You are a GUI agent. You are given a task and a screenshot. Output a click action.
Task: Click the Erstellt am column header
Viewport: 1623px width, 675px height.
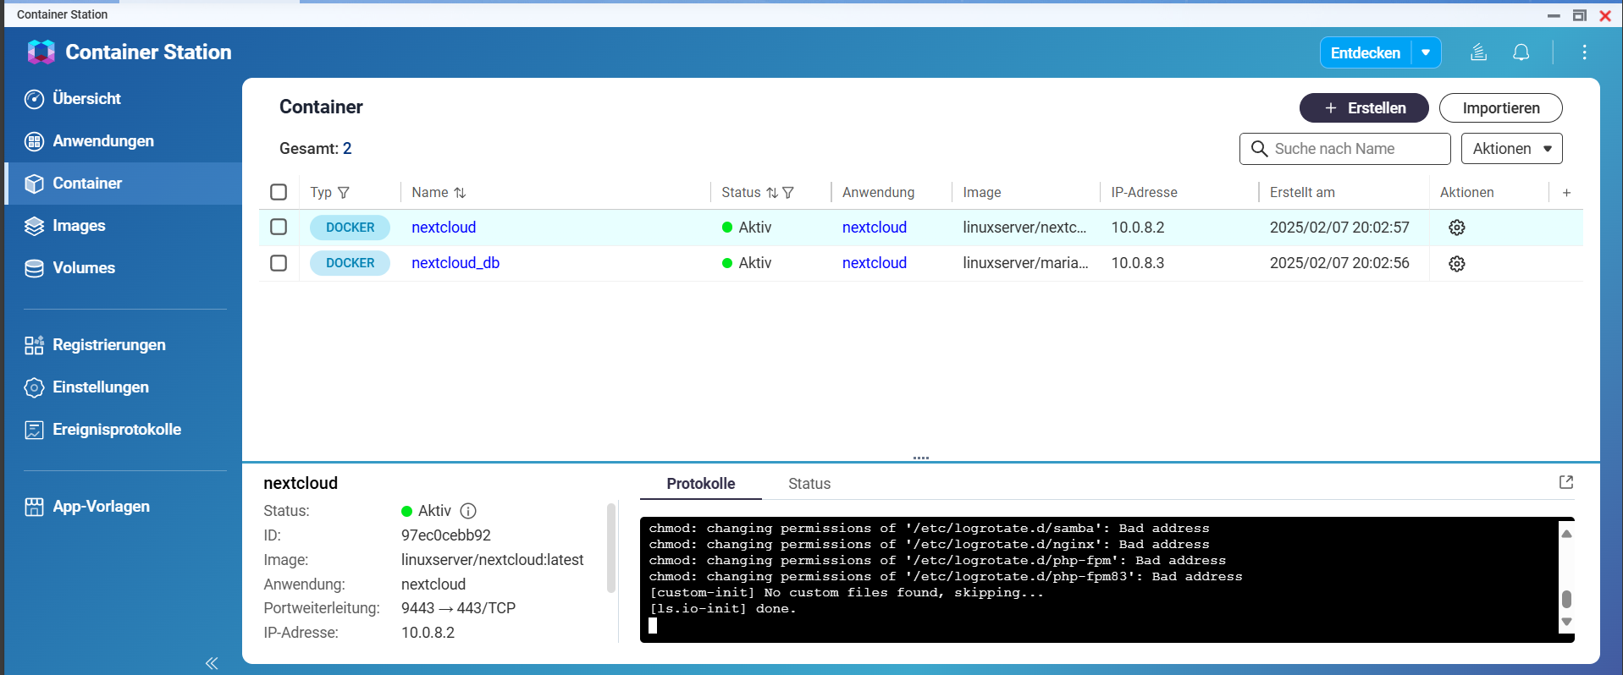pos(1302,193)
